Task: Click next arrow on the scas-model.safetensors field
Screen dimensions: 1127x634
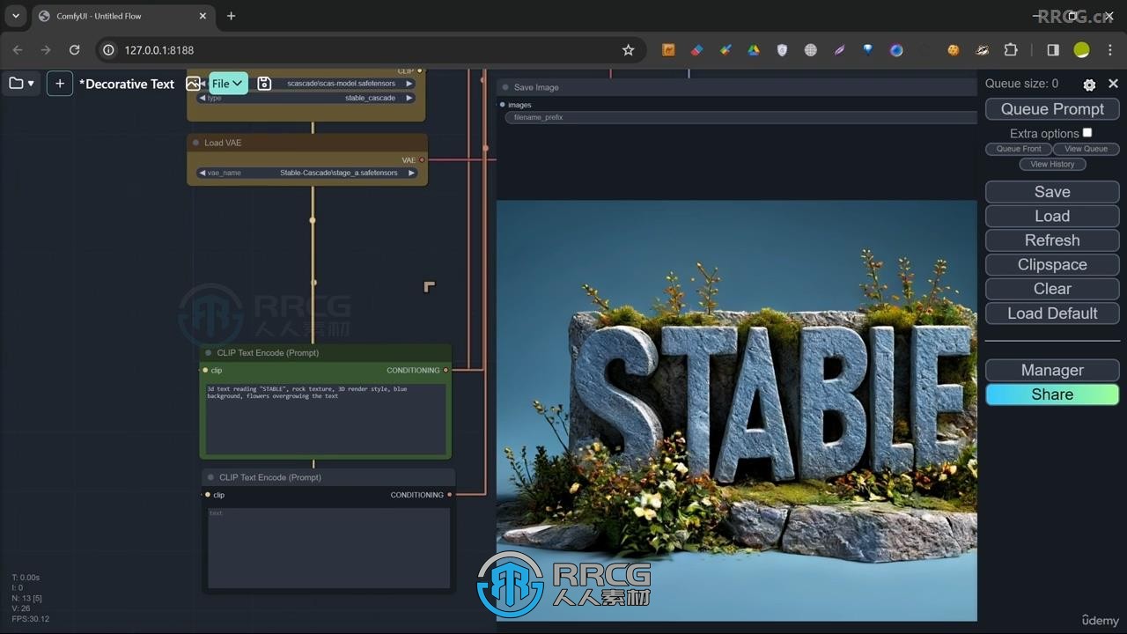Action: 409,84
